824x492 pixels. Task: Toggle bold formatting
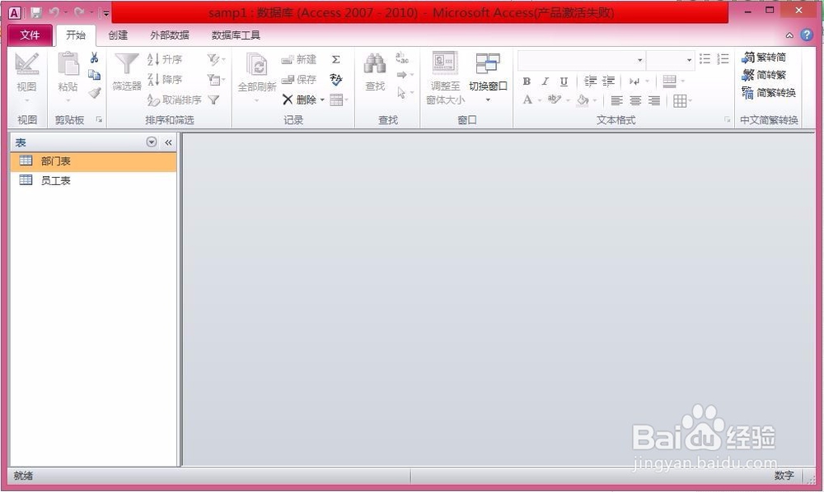pos(527,81)
